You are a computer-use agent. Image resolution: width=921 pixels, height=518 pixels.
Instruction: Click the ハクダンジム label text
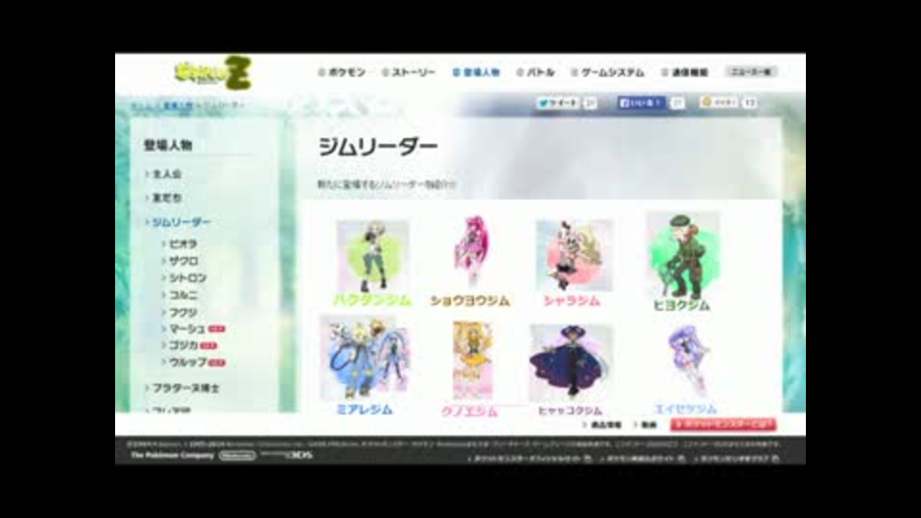pos(372,300)
